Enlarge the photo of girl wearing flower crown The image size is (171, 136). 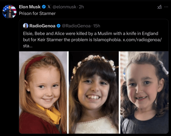point(94,92)
